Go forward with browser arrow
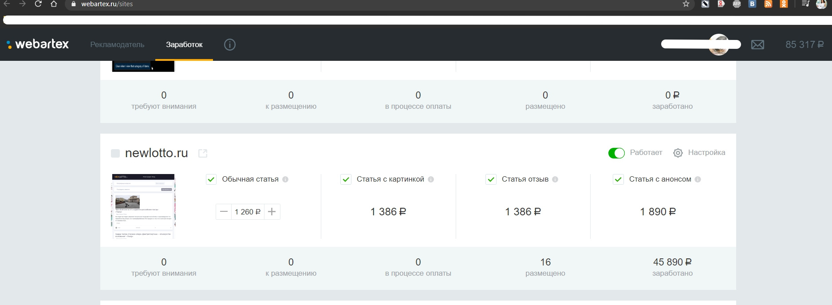 tap(22, 4)
